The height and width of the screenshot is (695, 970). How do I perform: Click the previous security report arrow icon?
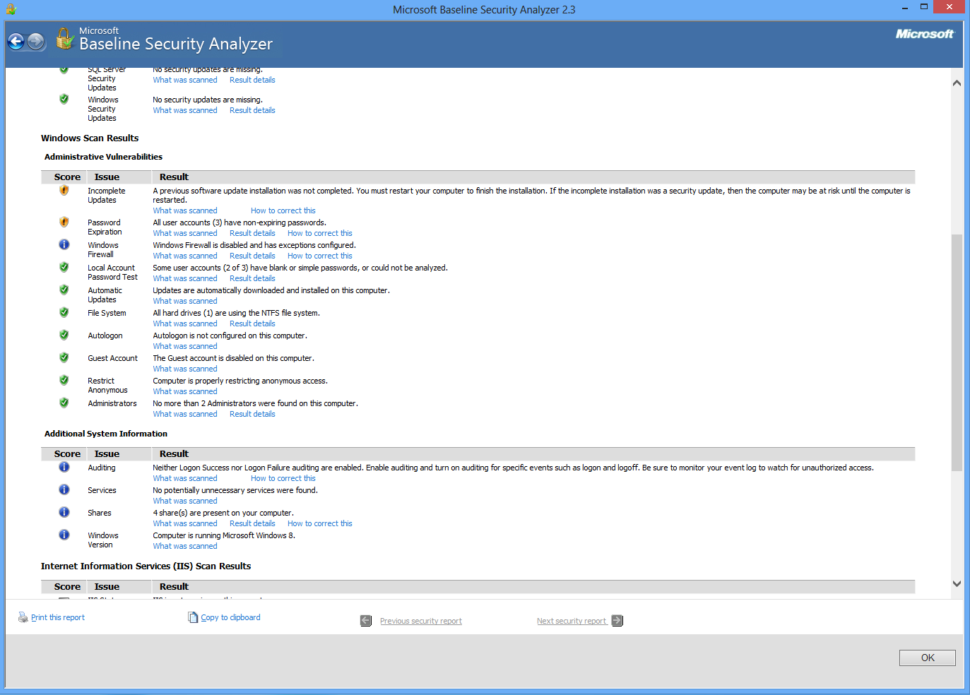(366, 621)
